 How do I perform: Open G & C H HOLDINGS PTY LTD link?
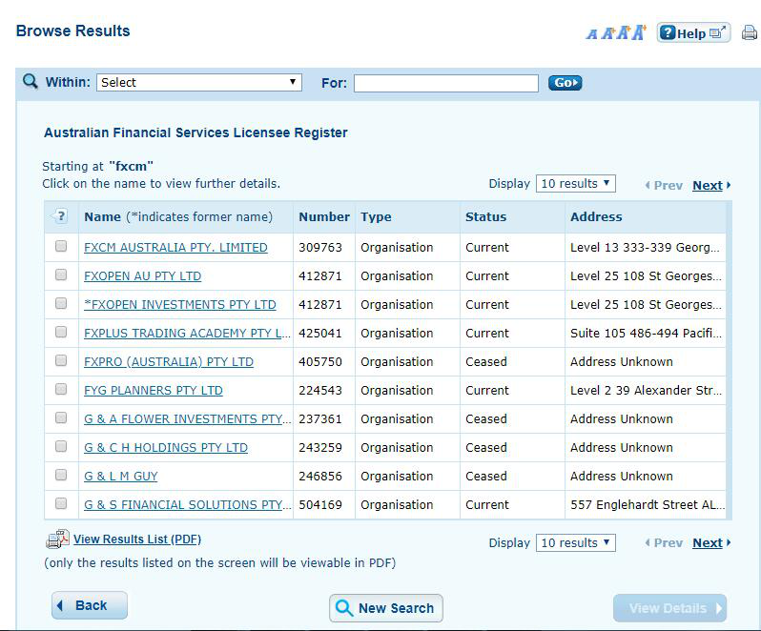(x=166, y=448)
